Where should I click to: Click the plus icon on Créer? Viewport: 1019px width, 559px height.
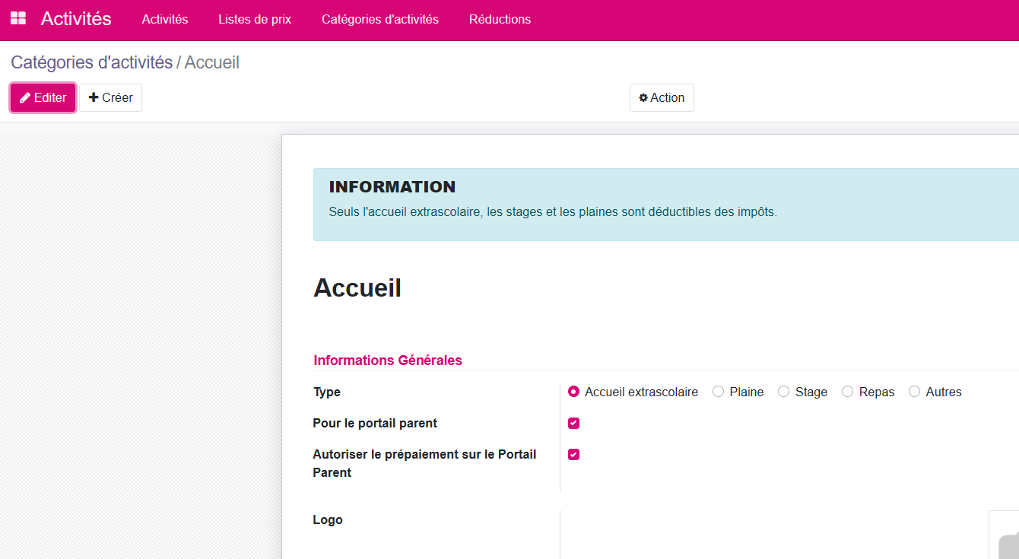coord(94,97)
